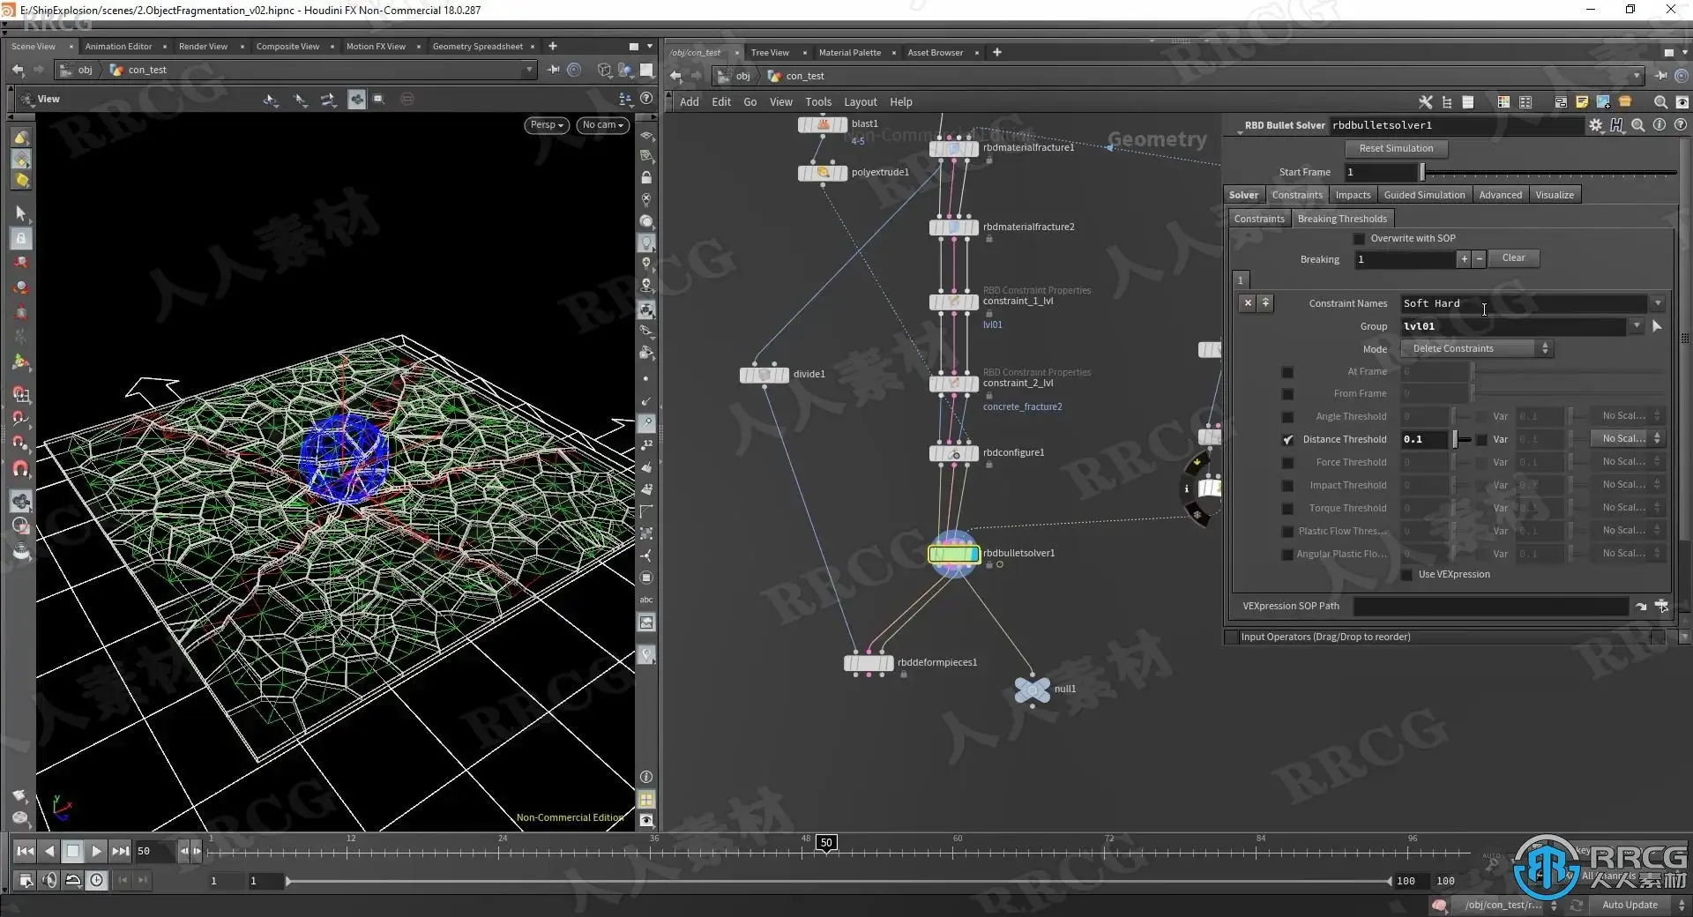Open the tool shelf wrench icon in network editor
1693x917 pixels.
point(1425,102)
